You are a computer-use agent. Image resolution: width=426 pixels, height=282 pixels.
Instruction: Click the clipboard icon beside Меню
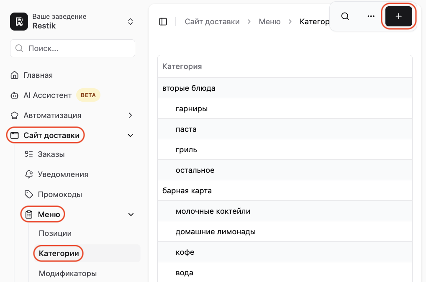point(29,215)
